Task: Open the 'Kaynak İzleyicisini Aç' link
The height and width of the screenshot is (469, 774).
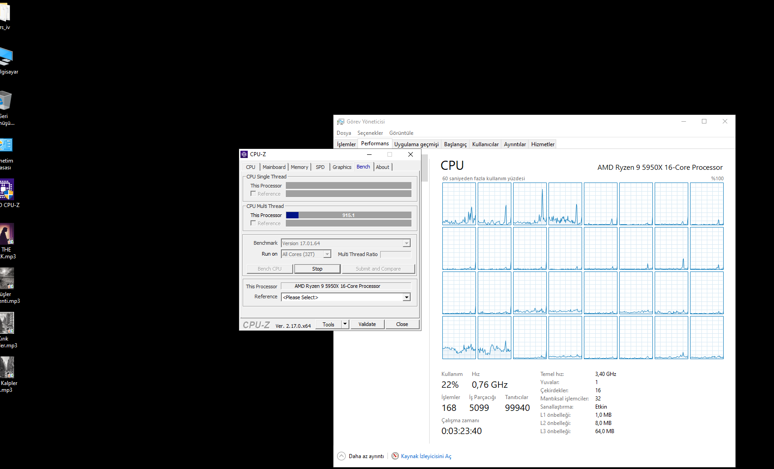Action: coord(426,456)
